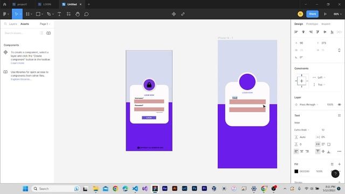Select the Frame tool
Screen dimensions: 345x194
click(x=27, y=14)
